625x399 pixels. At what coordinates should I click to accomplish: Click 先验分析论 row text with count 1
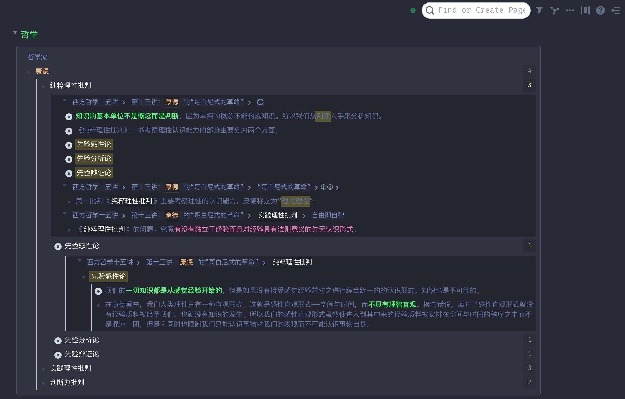82,340
